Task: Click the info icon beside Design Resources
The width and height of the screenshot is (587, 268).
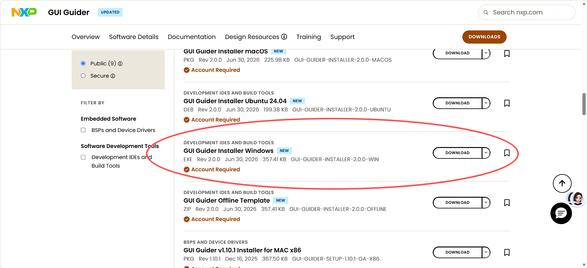Action: point(284,37)
